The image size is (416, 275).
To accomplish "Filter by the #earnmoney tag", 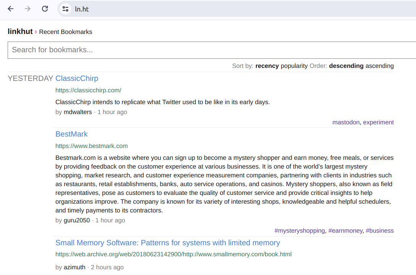I will click(345, 231).
